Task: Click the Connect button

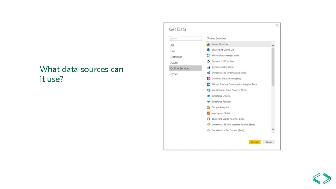Action: pos(255,142)
